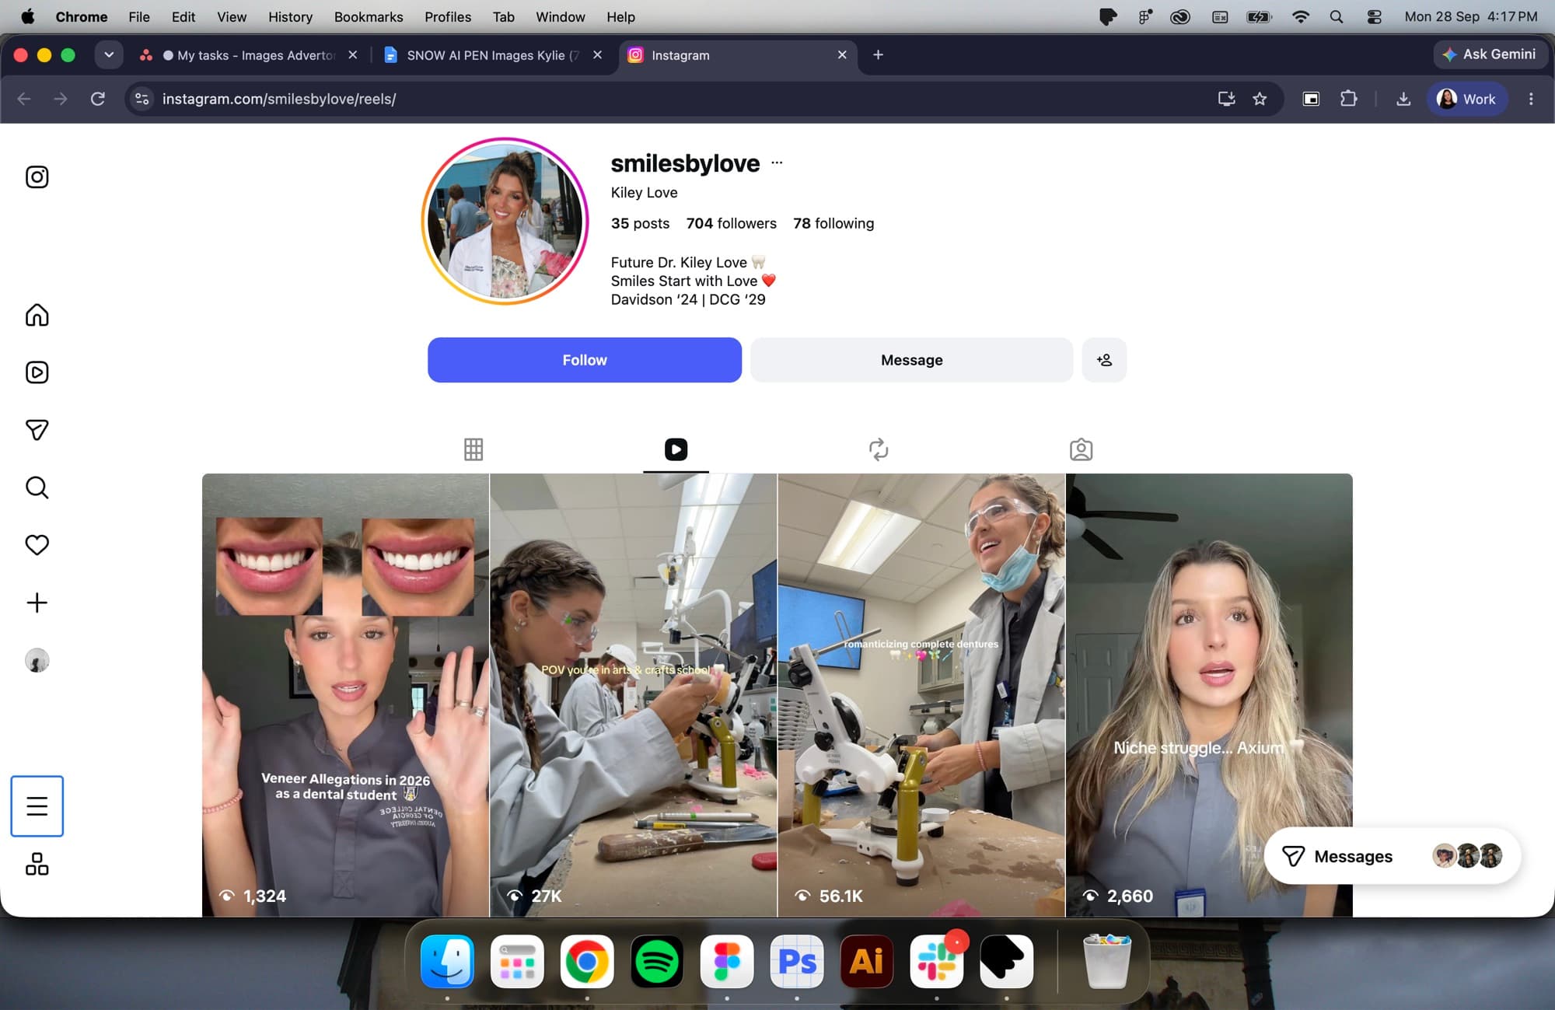The width and height of the screenshot is (1555, 1010).
Task: Switch to Reposts tab on profile
Action: 879,449
